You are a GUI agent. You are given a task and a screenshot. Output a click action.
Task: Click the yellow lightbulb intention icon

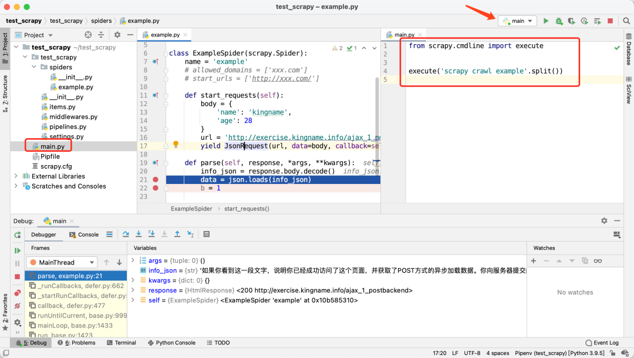(176, 144)
